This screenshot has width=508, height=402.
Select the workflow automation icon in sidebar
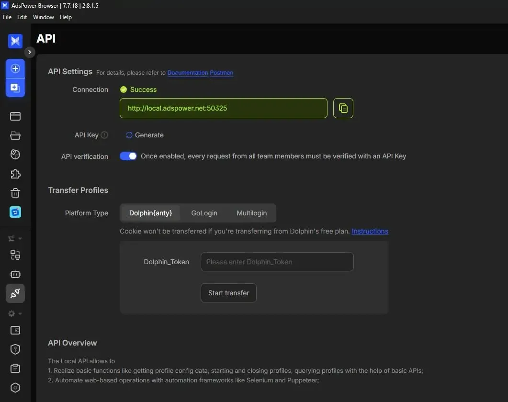15,255
